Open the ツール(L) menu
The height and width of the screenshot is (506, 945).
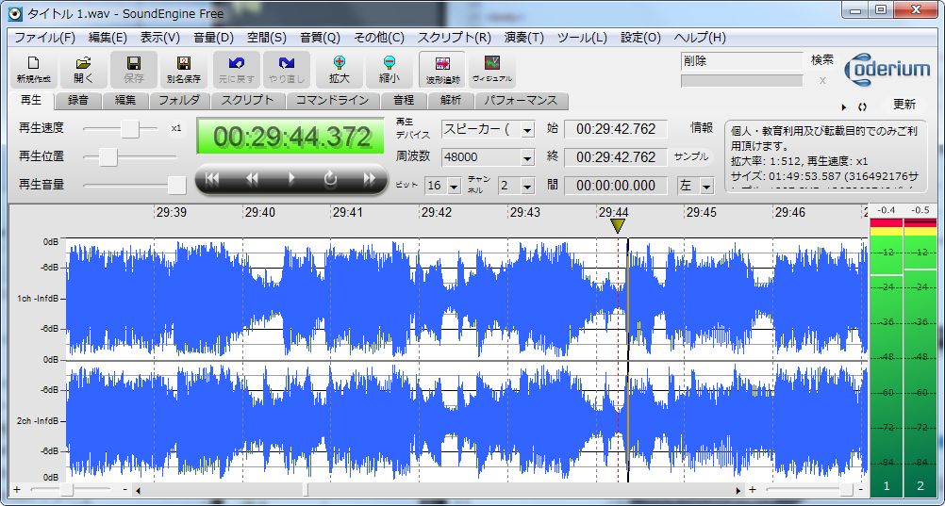582,38
